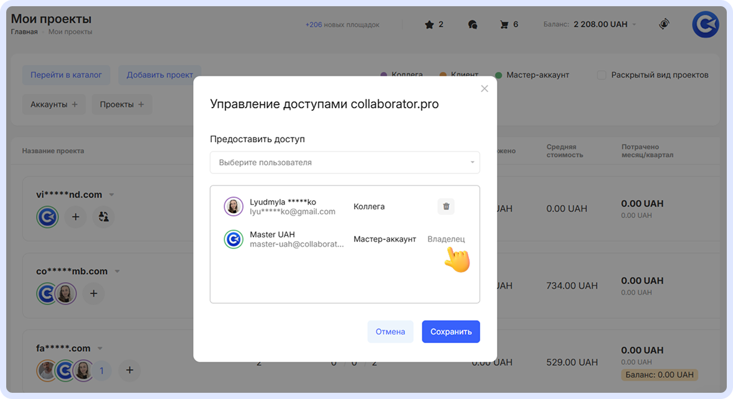Open the chat messages icon
This screenshot has width=733, height=399.
click(473, 24)
